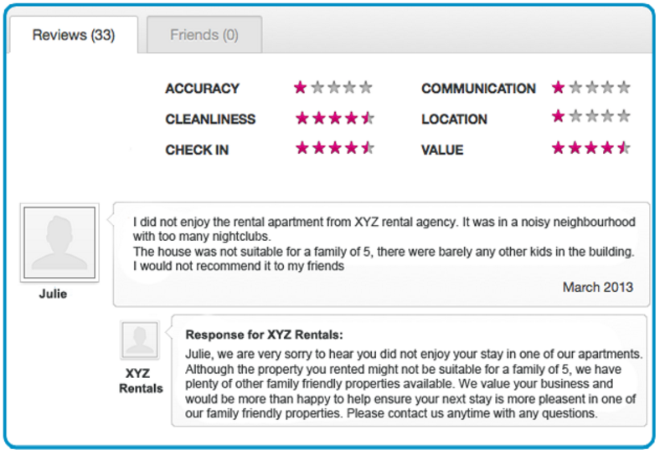Image resolution: width=660 pixels, height=455 pixels.
Task: Click the CLEANLINESS label
Action: 210,120
